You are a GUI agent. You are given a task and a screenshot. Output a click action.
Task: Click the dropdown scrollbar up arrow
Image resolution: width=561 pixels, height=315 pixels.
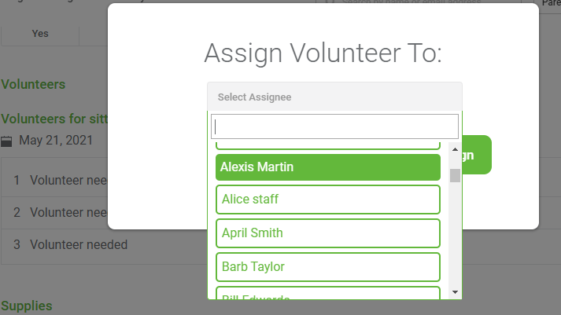455,149
